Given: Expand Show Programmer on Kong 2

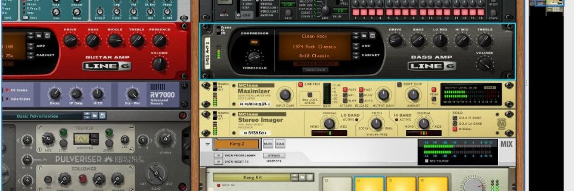Looking at the screenshot, I should coord(218,156).
